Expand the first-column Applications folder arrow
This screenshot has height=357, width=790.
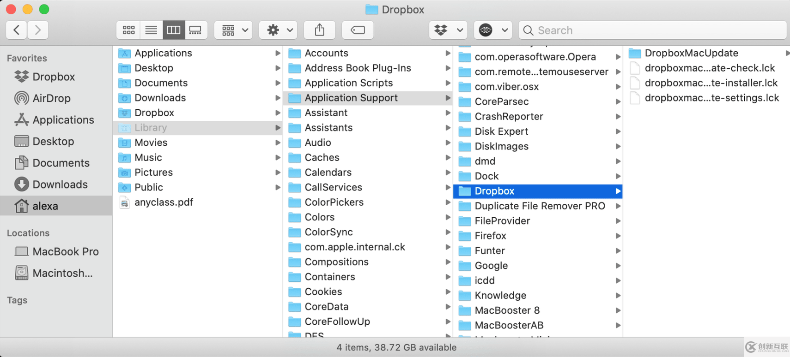click(x=278, y=53)
